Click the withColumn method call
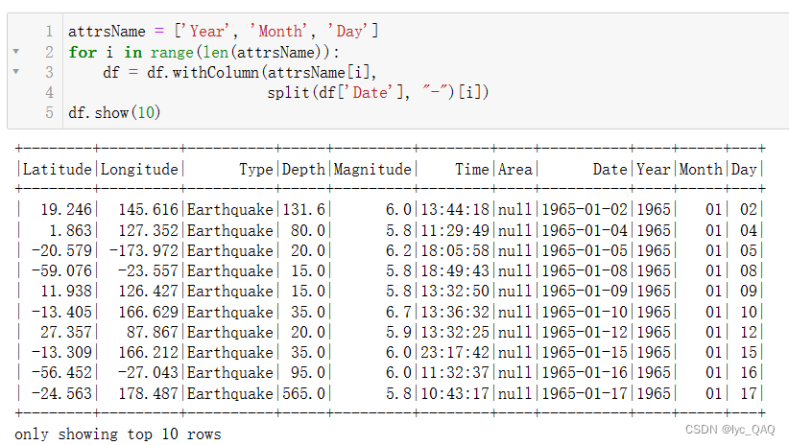 pyautogui.click(x=215, y=72)
